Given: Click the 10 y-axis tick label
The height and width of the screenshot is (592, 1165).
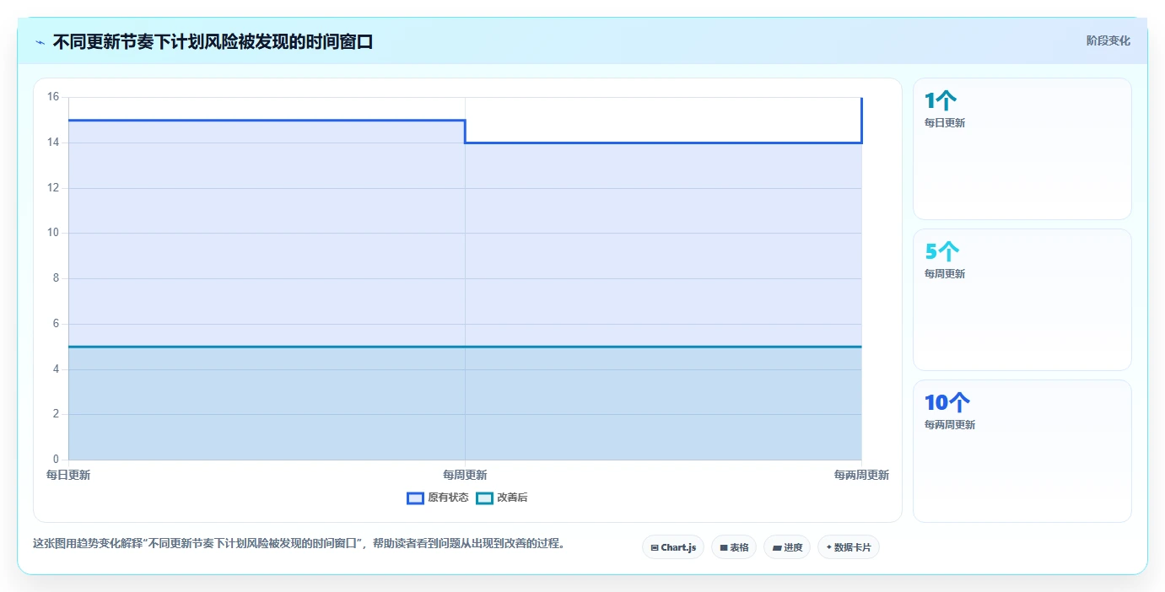Looking at the screenshot, I should click(x=53, y=233).
